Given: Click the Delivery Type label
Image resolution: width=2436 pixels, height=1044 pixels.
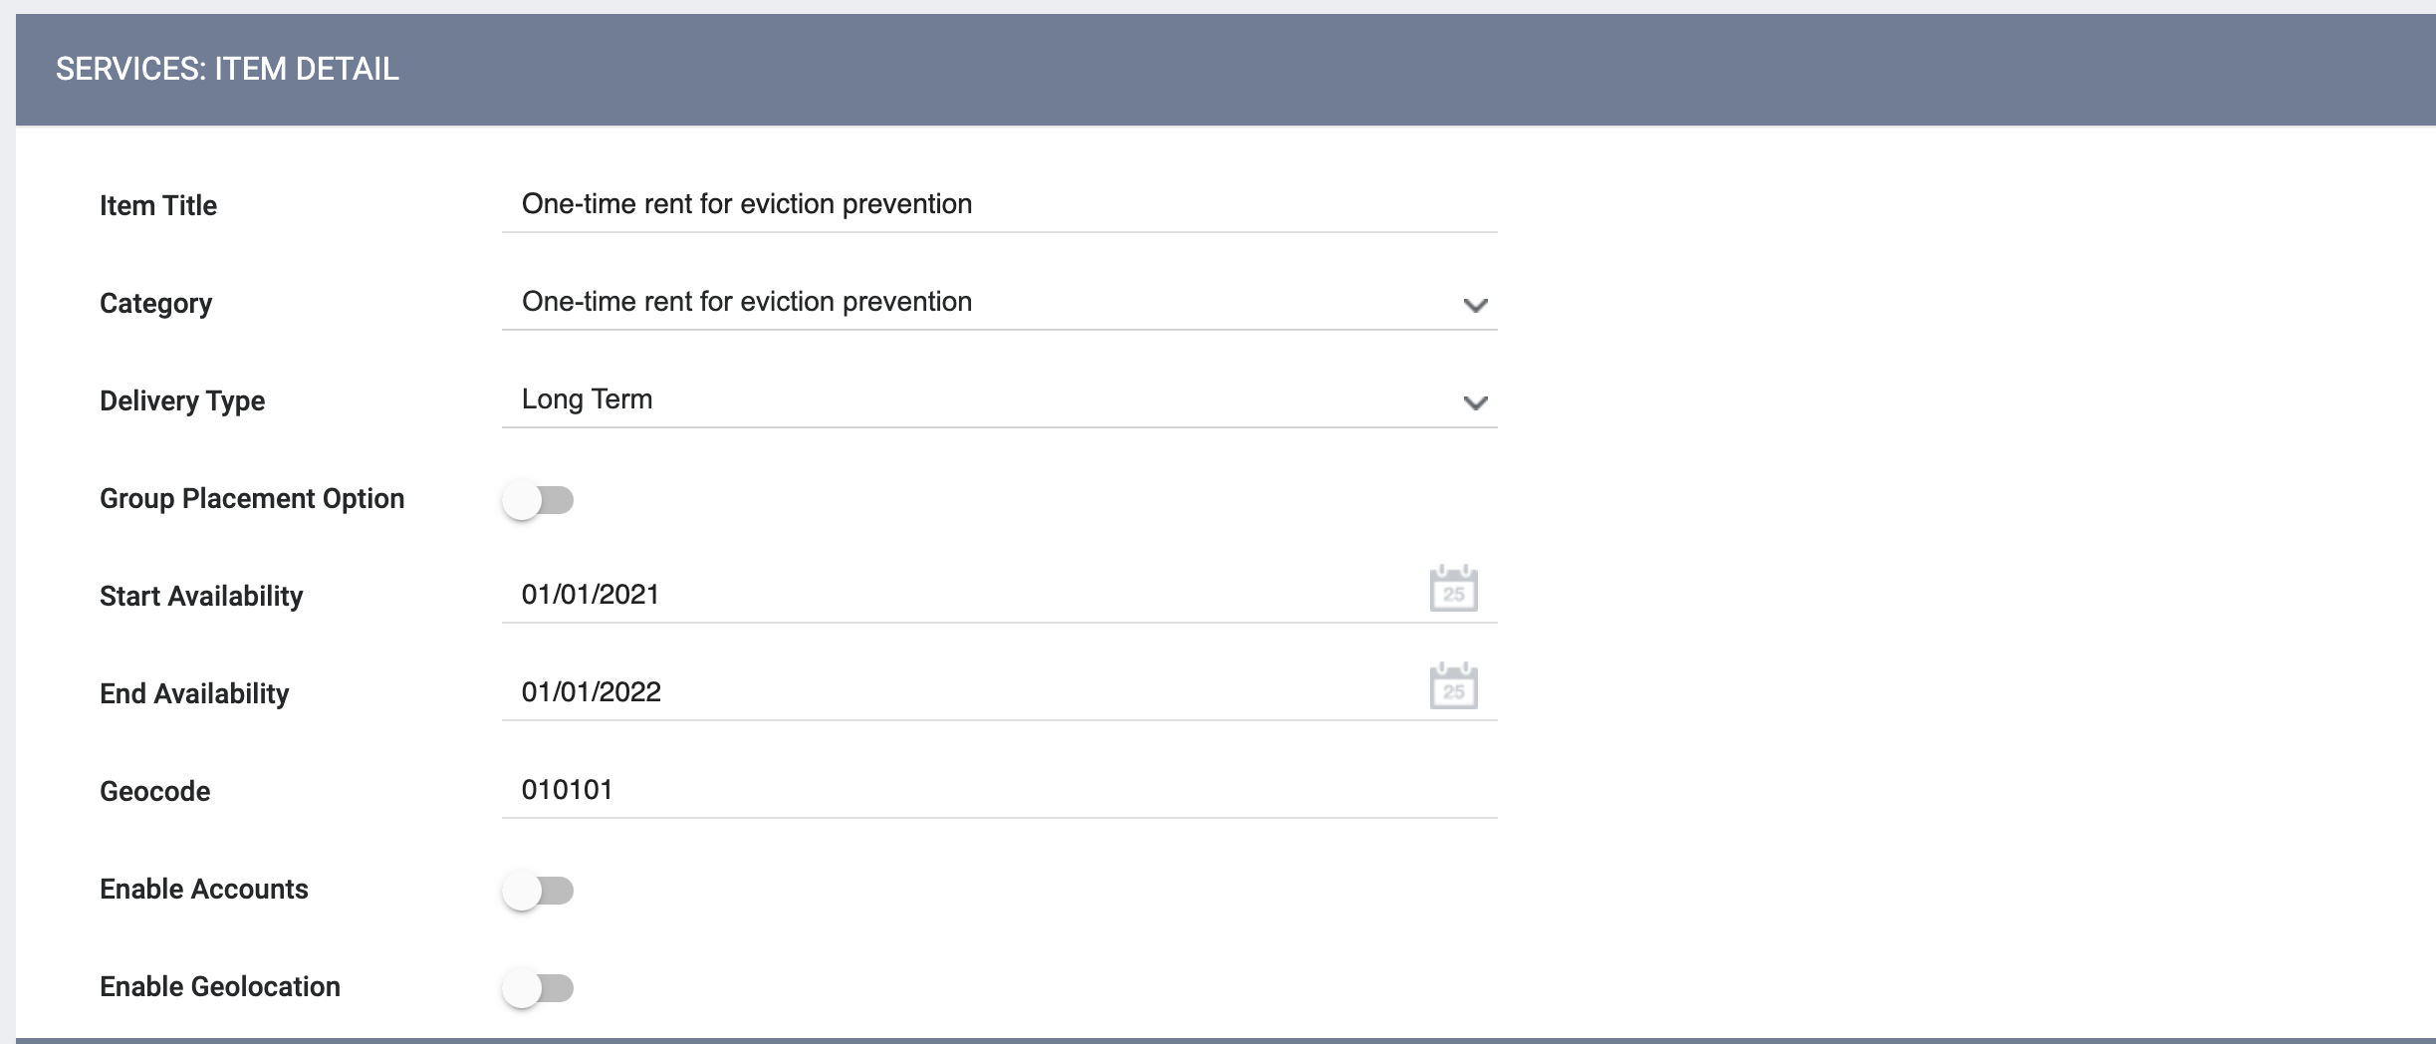Looking at the screenshot, I should (x=182, y=400).
